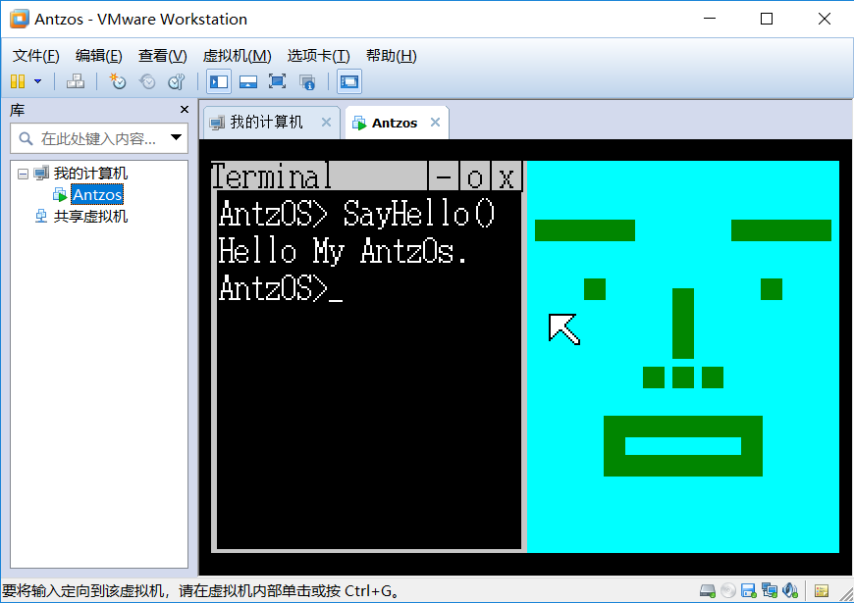854x603 pixels.
Task: Click the sound card status bar icon
Action: click(x=790, y=590)
